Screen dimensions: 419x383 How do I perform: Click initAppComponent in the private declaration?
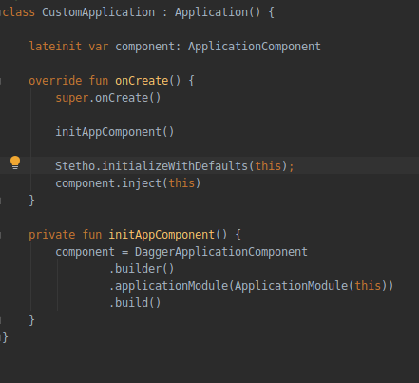tap(162, 235)
